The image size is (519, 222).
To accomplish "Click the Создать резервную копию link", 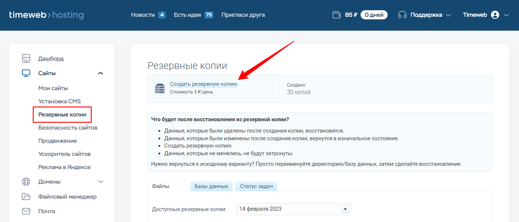I will click(x=203, y=84).
